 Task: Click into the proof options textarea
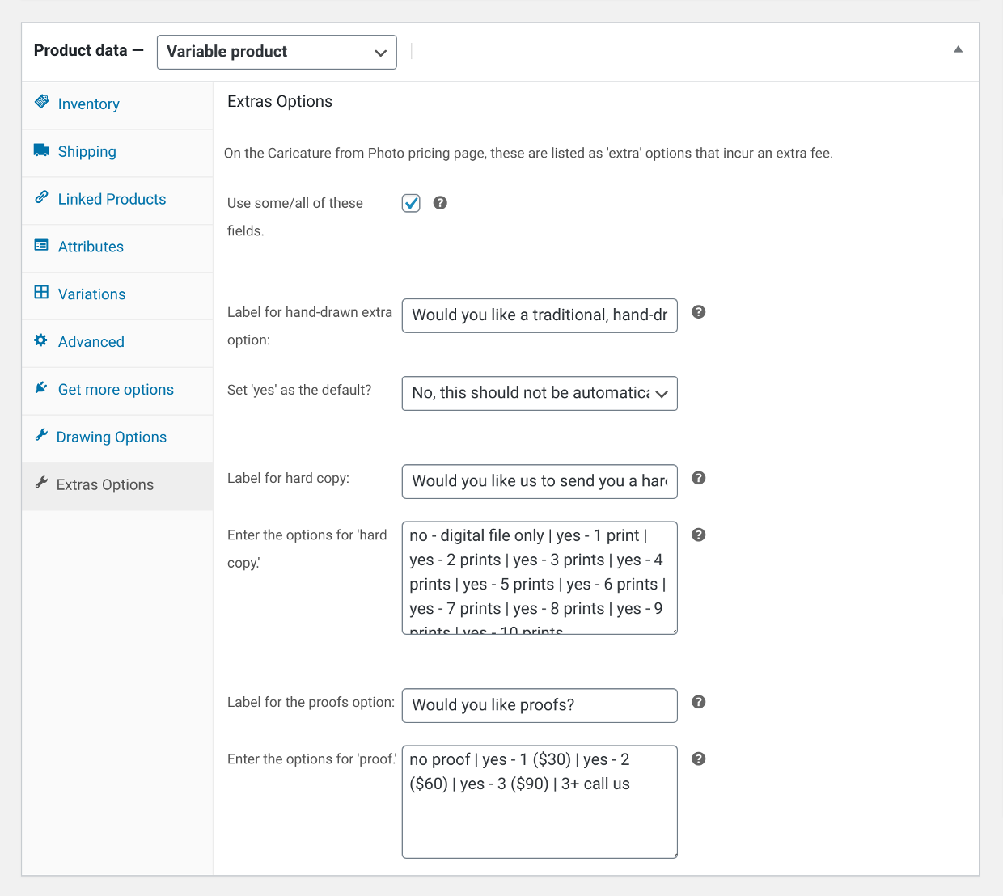coord(540,801)
